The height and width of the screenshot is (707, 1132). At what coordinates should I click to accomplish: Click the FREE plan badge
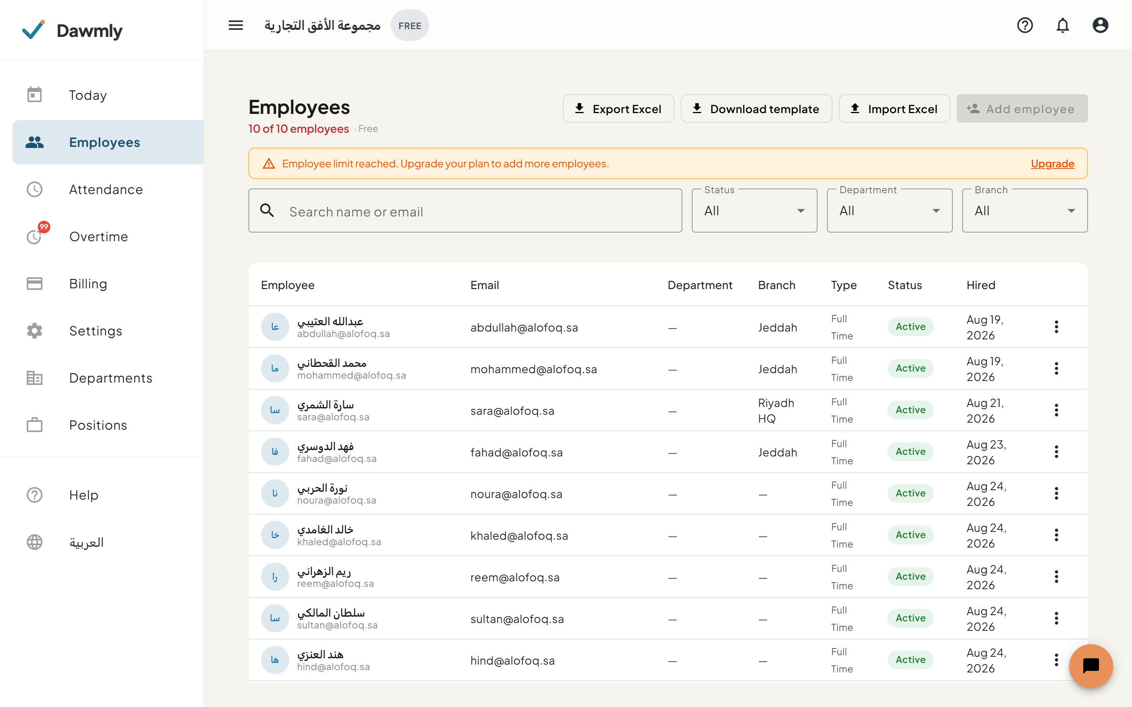pyautogui.click(x=410, y=26)
